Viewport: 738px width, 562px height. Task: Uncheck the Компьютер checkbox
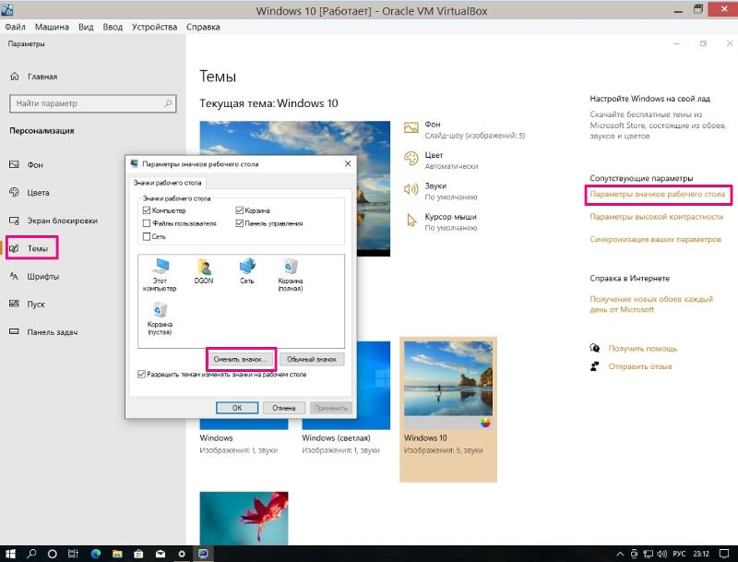click(147, 210)
